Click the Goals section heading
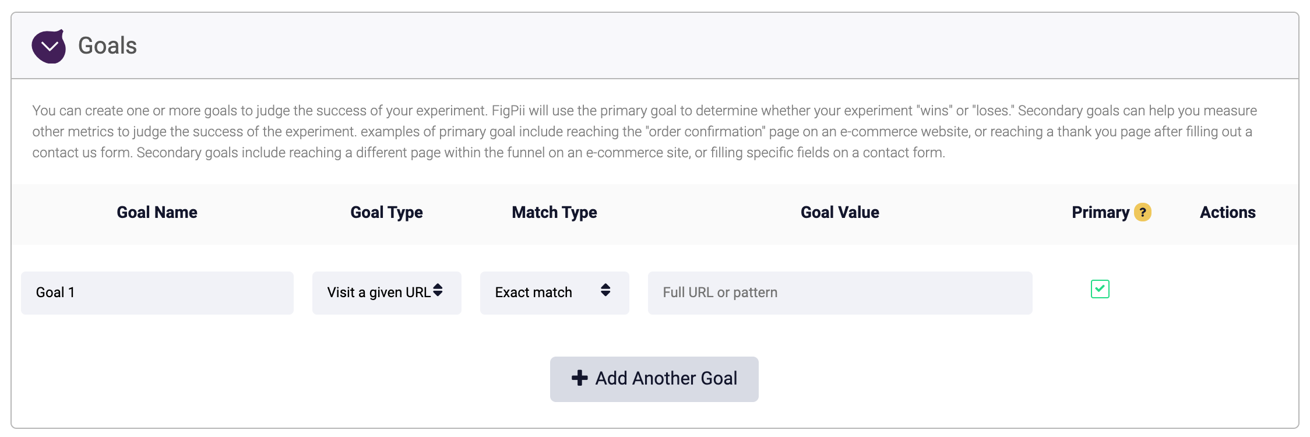 pyautogui.click(x=107, y=45)
